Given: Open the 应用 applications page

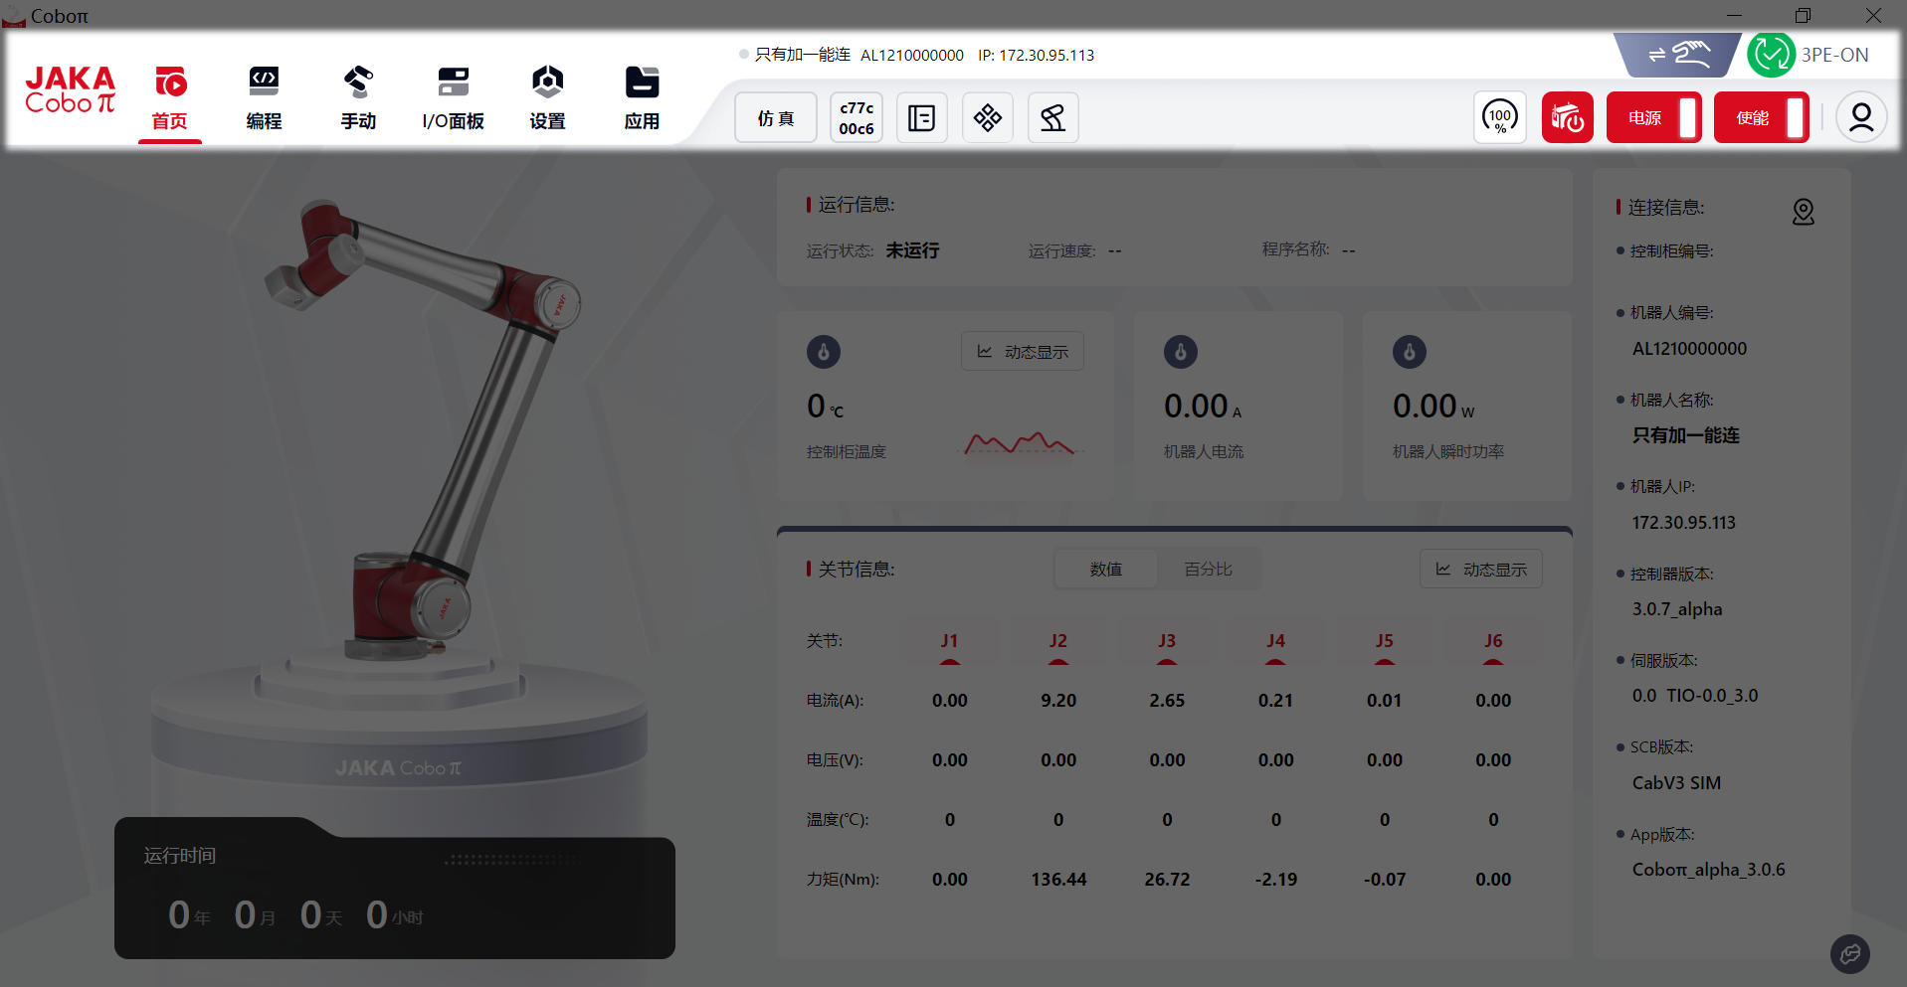Looking at the screenshot, I should [x=642, y=97].
